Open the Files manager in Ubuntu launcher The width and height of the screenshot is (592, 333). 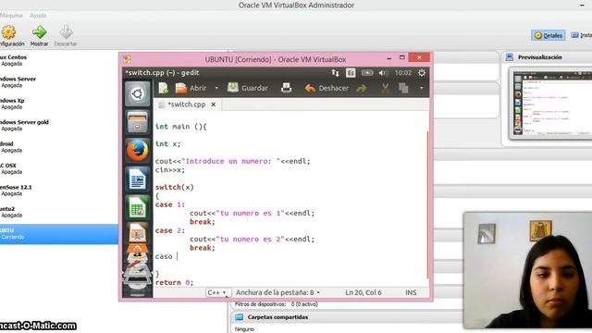[138, 122]
